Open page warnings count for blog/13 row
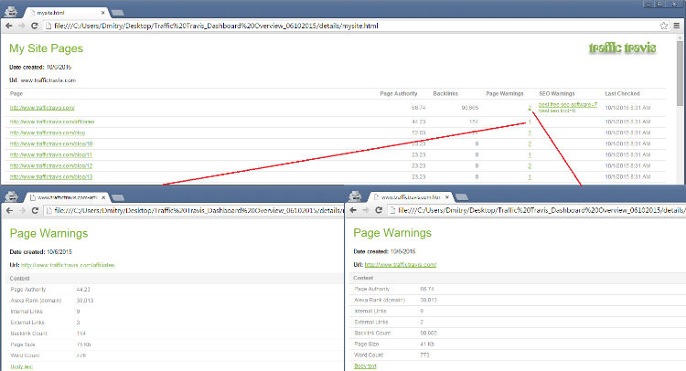The width and height of the screenshot is (686, 371). [x=530, y=176]
